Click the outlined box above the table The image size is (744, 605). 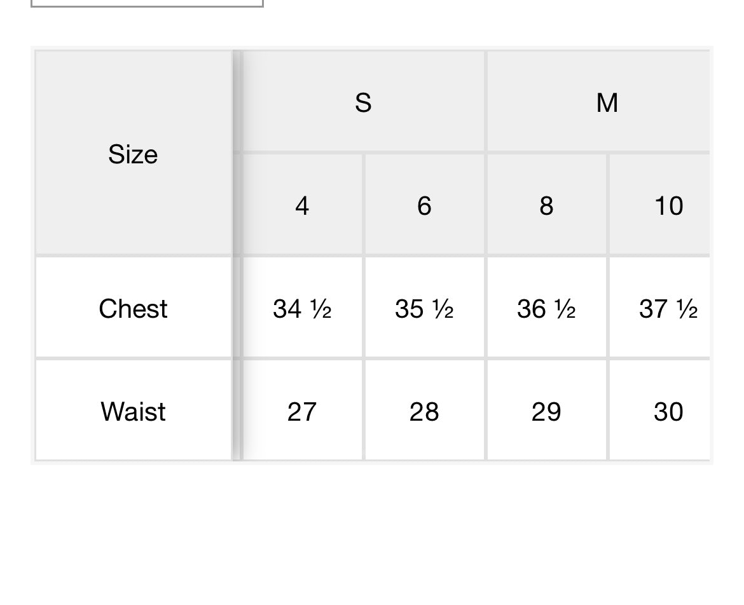click(147, 3)
